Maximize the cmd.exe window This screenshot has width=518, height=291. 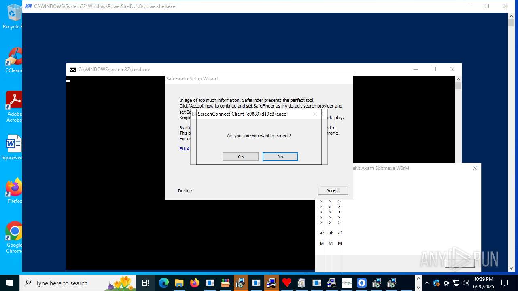click(434, 69)
